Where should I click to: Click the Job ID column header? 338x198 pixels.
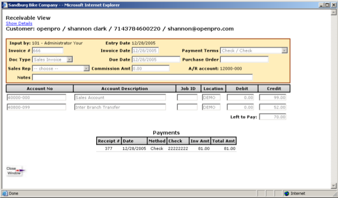tap(188, 88)
